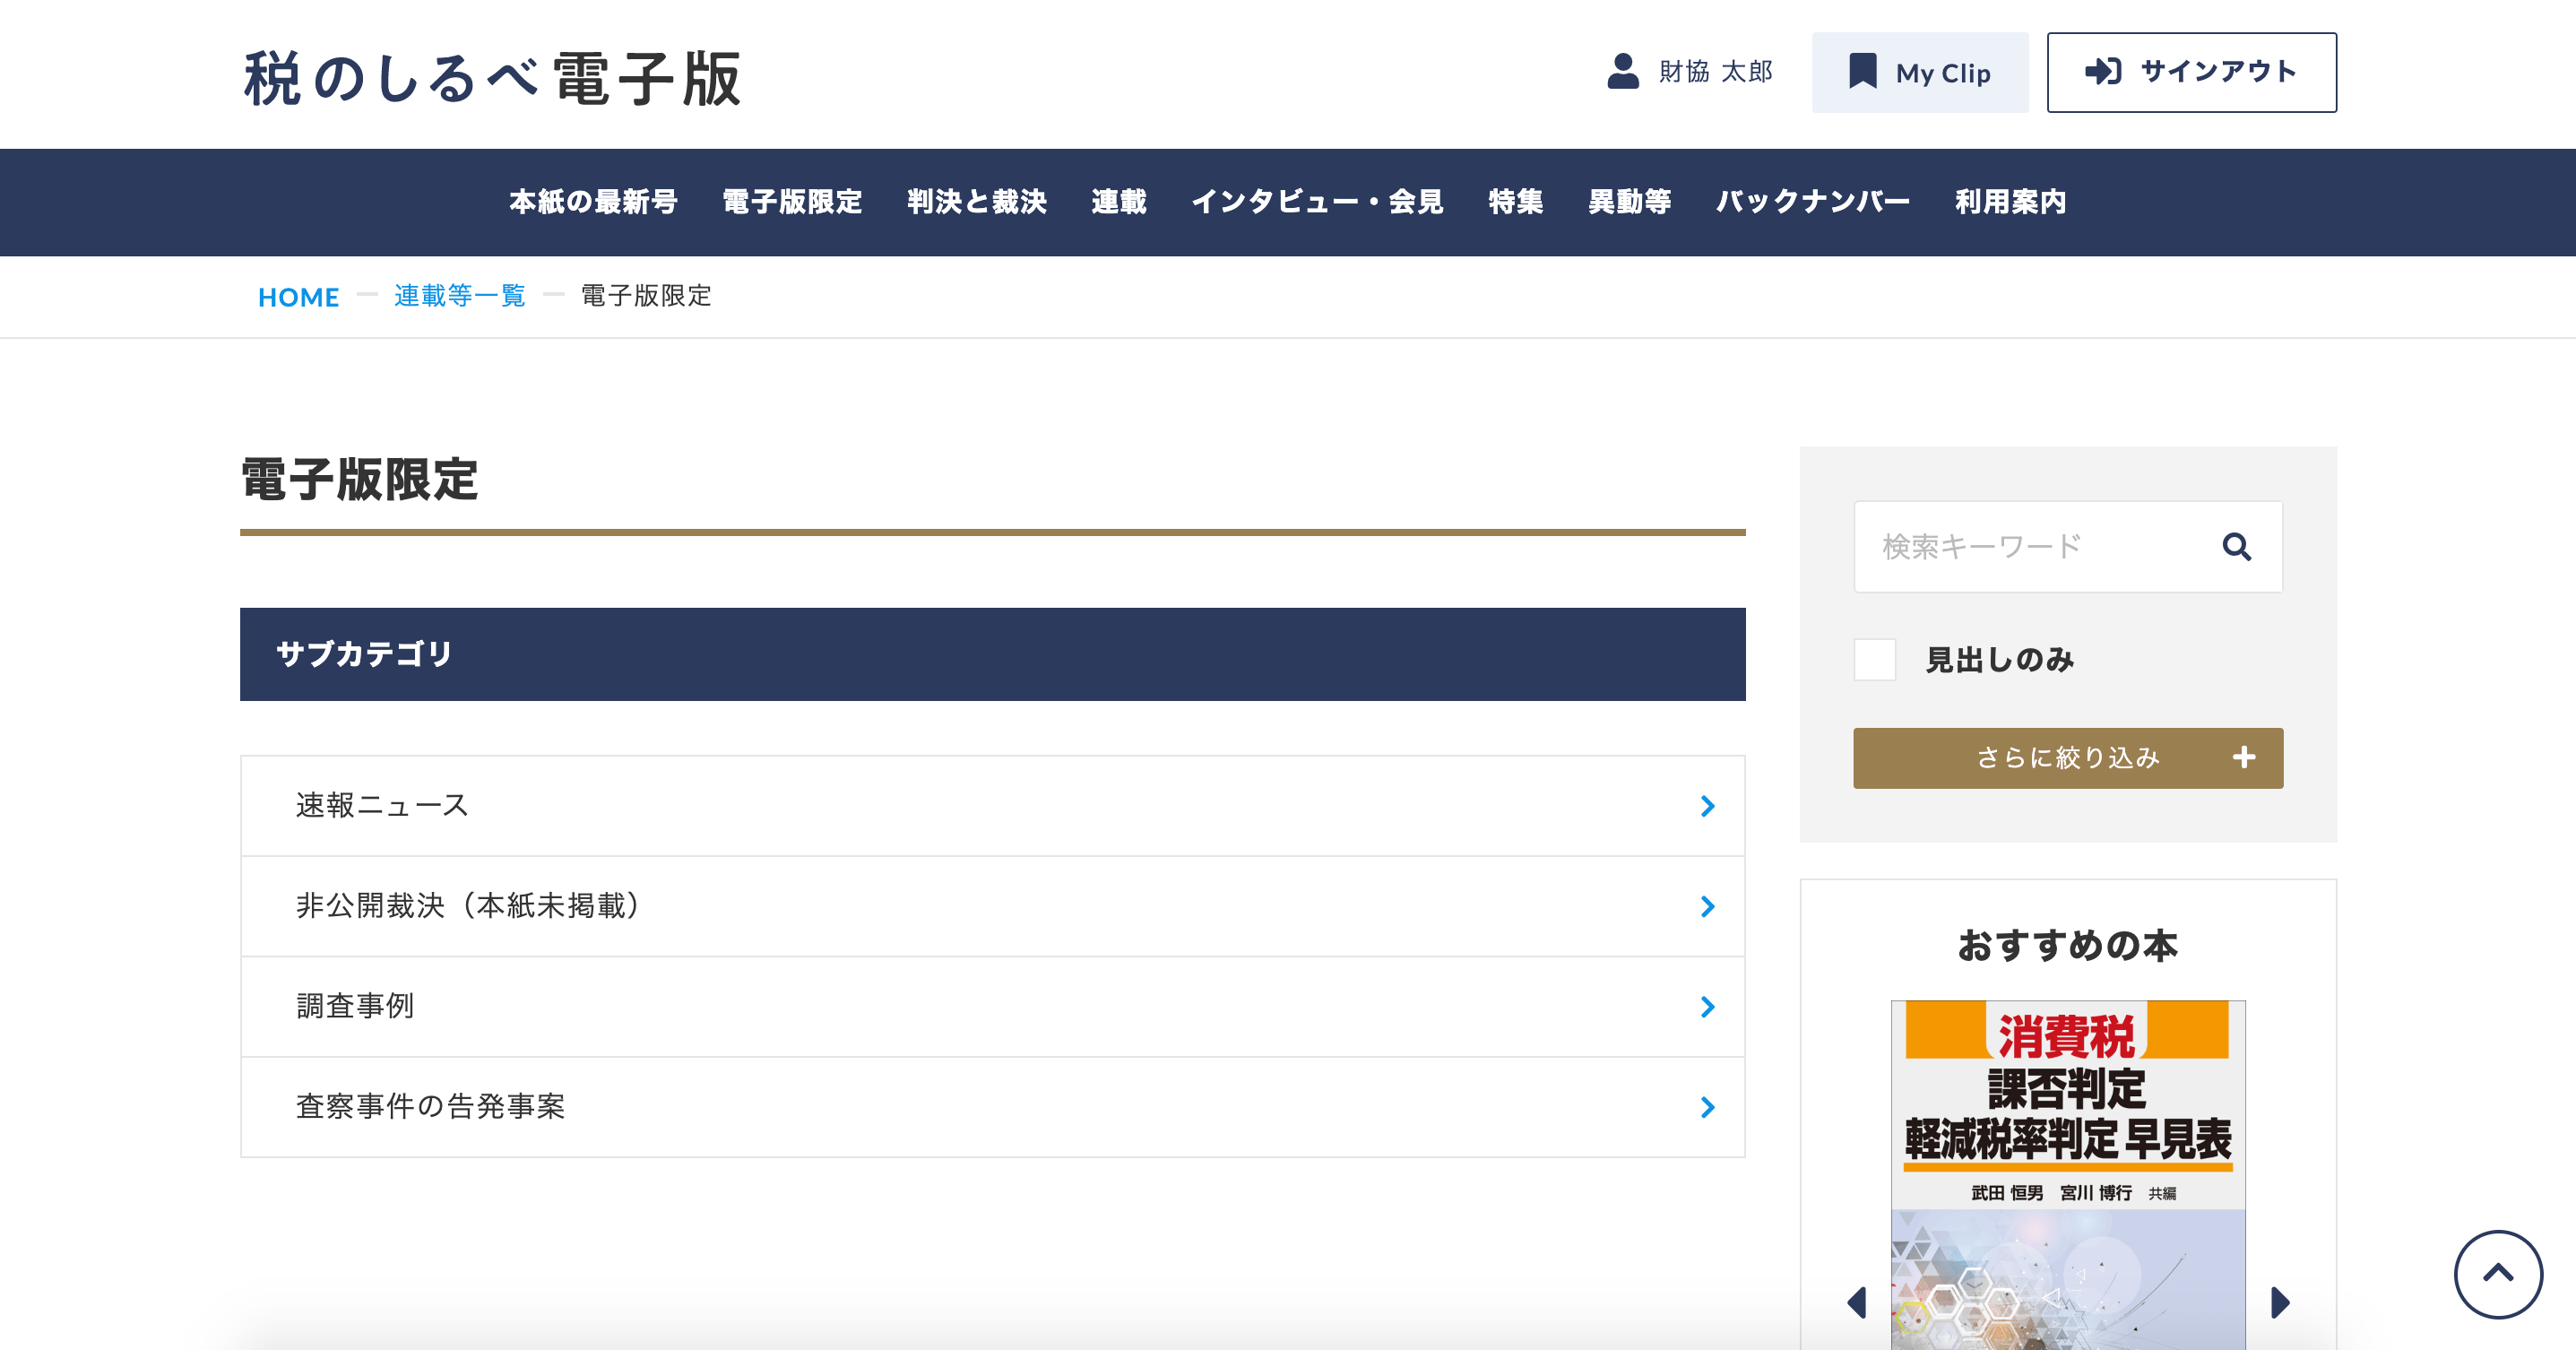This screenshot has height=1350, width=2576.
Task: Toggle the 見出しのみ checkbox
Action: (x=1875, y=660)
